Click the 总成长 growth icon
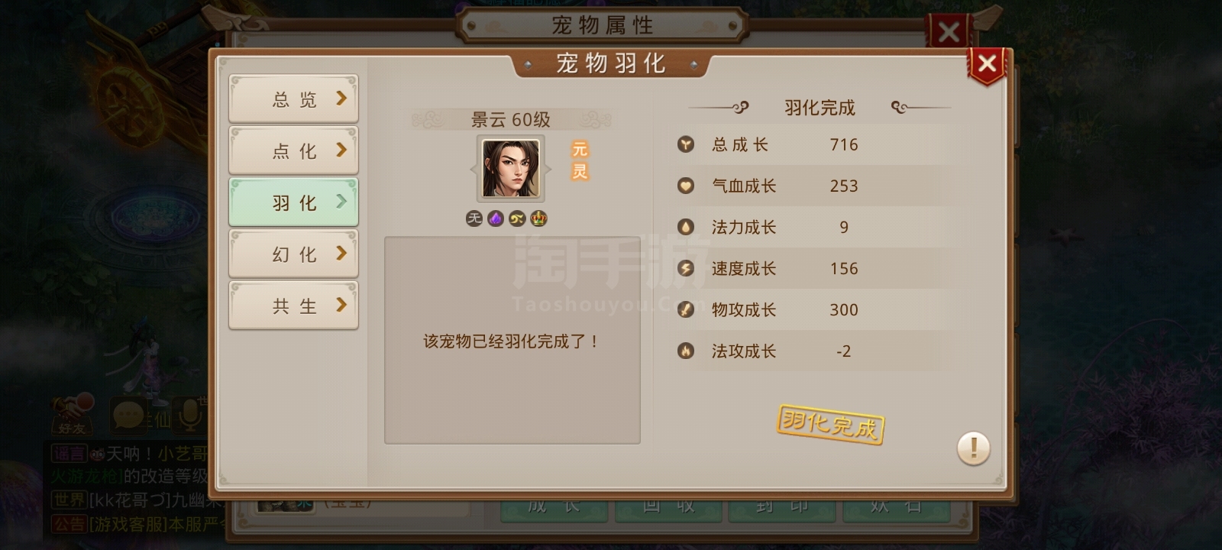 (686, 144)
